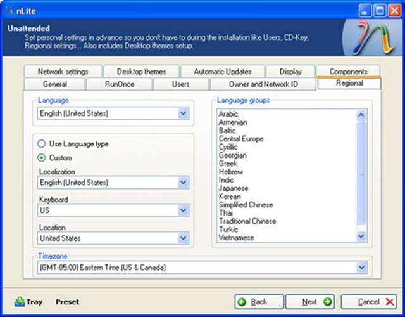The height and width of the screenshot is (317, 405).
Task: Open the Language dropdown
Action: click(184, 113)
